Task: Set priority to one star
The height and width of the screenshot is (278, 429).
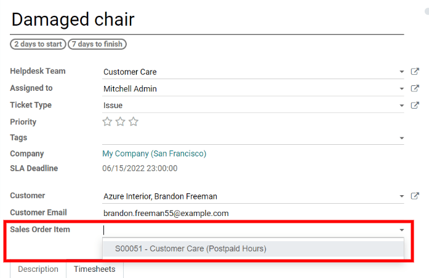Action: (107, 122)
